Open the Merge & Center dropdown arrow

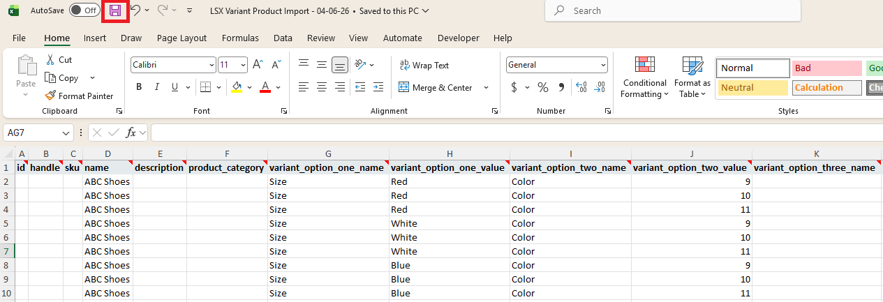pyautogui.click(x=486, y=88)
